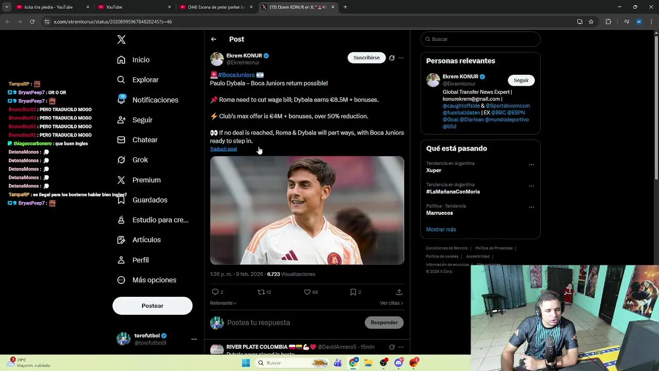Screen dimensions: 659x371
Task: Click the 6.723 Visualizaciones count
Action: coord(291,274)
